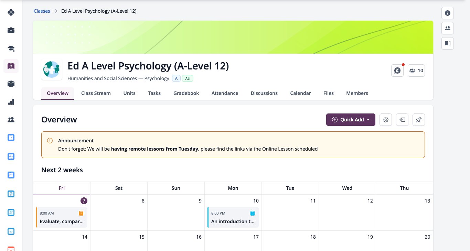Click the Fri column header
This screenshot has height=251, width=470.
(x=62, y=188)
